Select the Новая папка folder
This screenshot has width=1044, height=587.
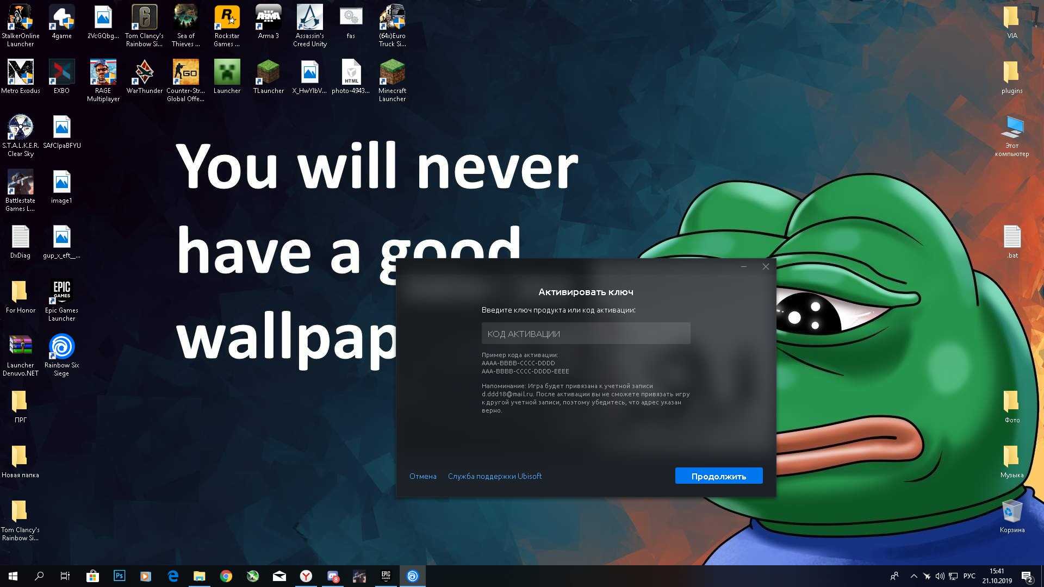tap(21, 461)
